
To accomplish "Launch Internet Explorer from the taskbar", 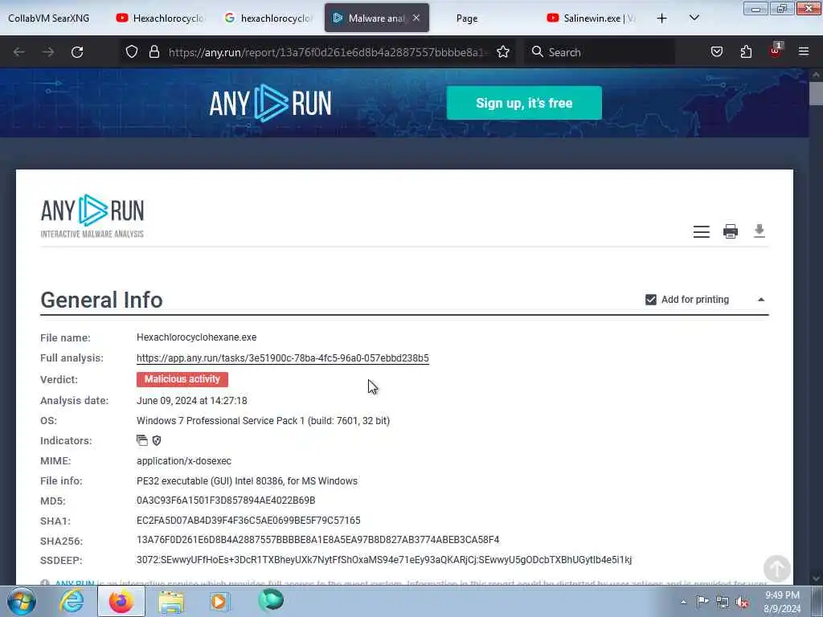I will click(x=72, y=601).
